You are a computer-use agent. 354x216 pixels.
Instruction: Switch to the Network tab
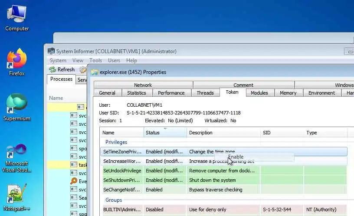tap(143, 85)
